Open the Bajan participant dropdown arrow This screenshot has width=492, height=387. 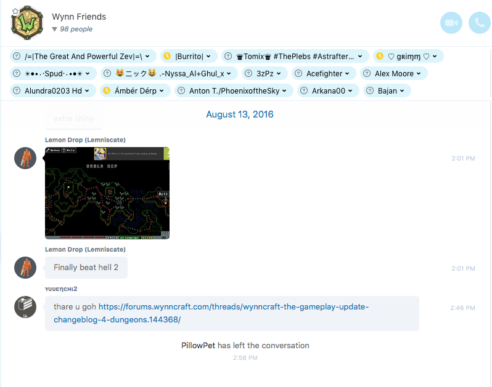click(x=402, y=91)
